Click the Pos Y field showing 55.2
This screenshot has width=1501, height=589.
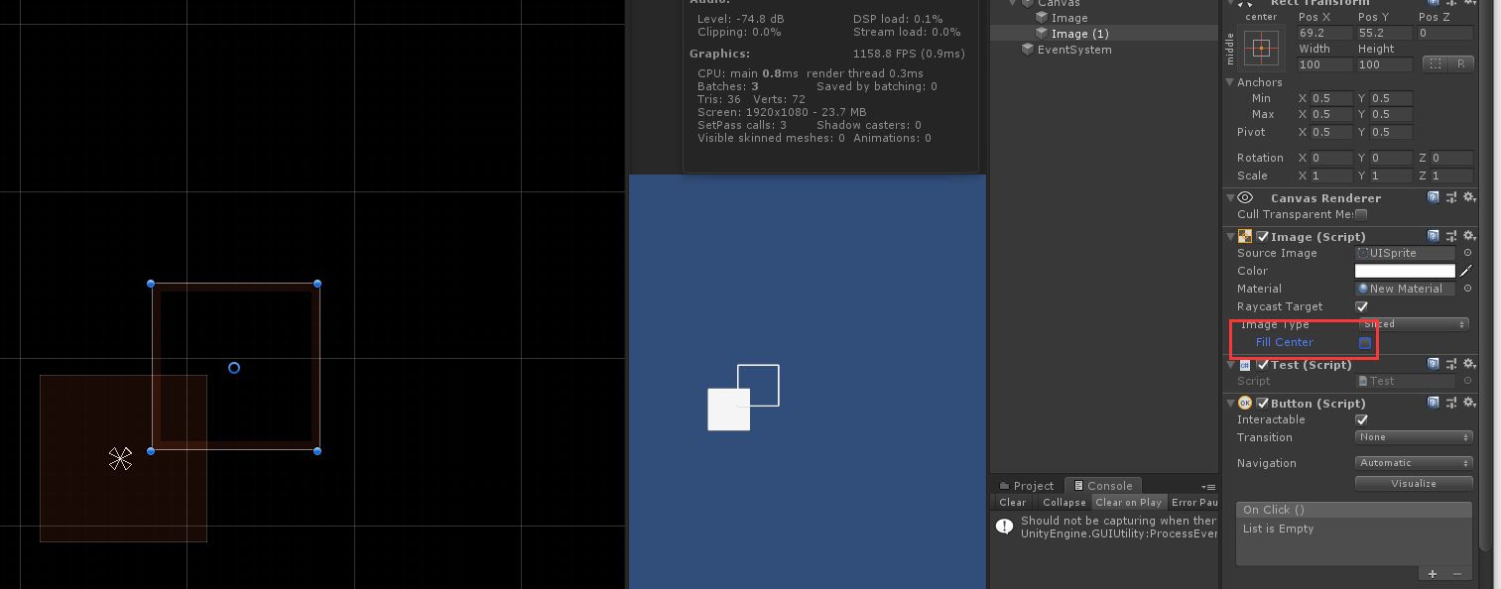click(1385, 33)
